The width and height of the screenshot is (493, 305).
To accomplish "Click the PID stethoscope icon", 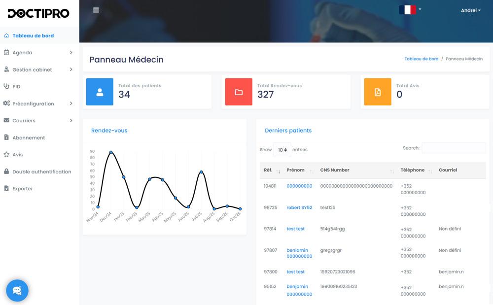I will 6,86.
